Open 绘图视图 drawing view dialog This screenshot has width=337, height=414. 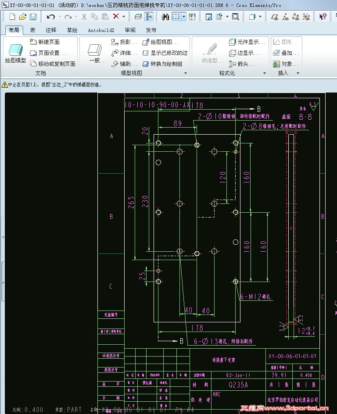click(x=160, y=42)
